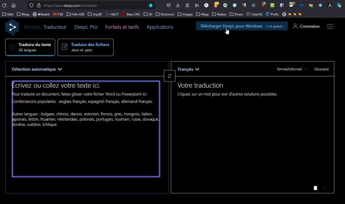
Task: Open the tracking protection shield icon
Action: pos(31,5)
